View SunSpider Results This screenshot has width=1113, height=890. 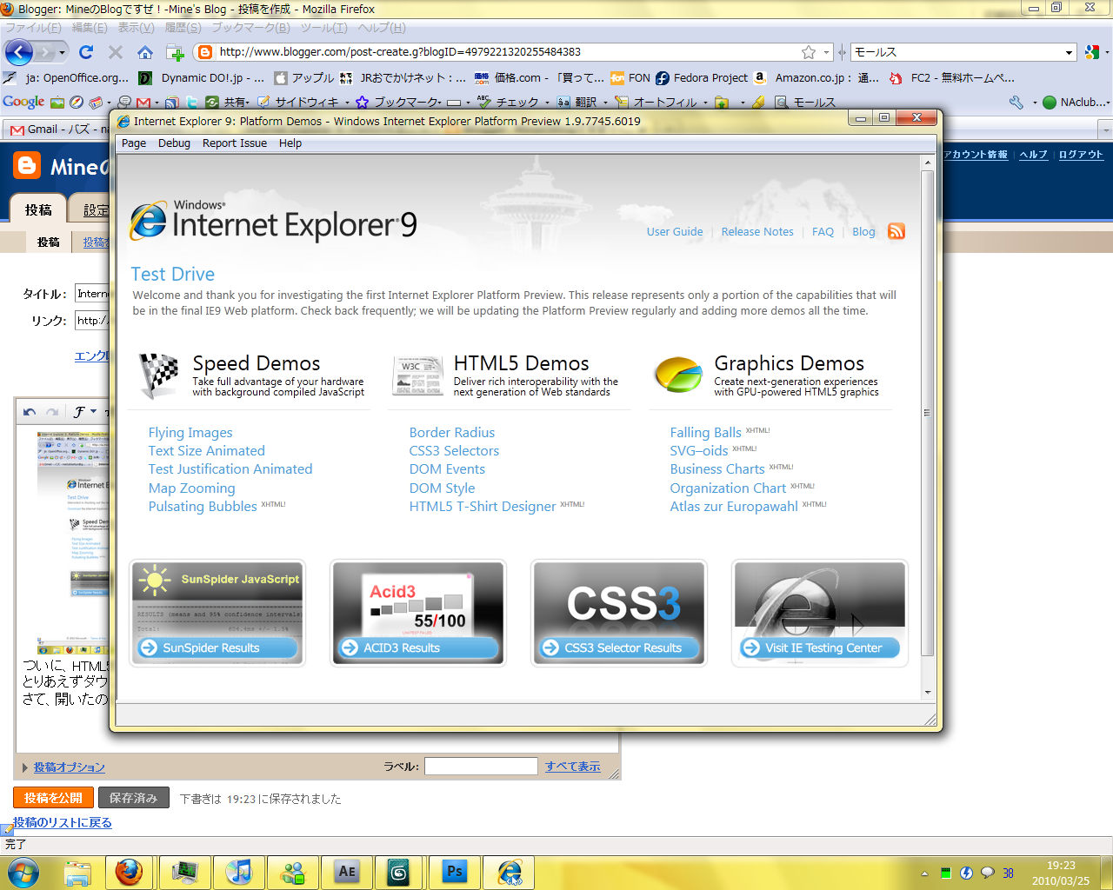217,648
